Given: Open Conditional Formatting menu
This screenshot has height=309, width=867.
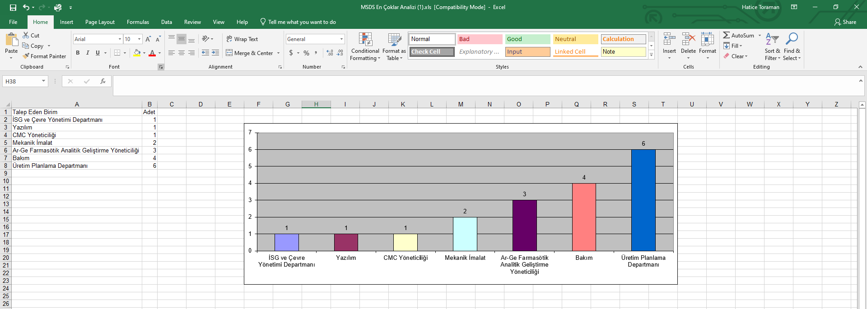Looking at the screenshot, I should 365,47.
